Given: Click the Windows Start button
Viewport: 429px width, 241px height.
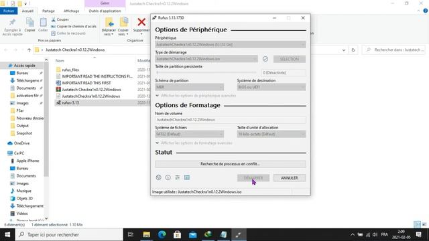Looking at the screenshot, I should (7, 234).
